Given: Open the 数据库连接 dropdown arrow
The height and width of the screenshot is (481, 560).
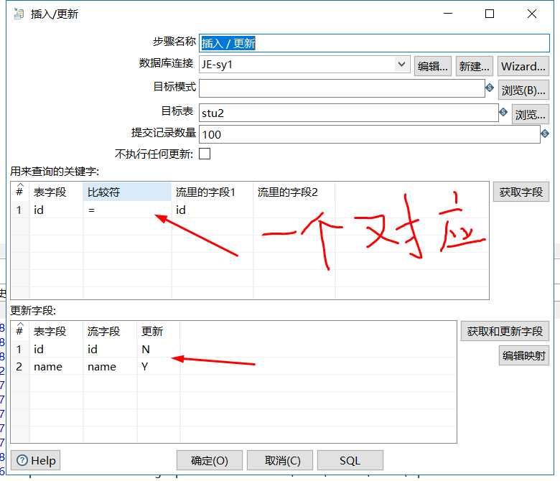Looking at the screenshot, I should pos(401,65).
